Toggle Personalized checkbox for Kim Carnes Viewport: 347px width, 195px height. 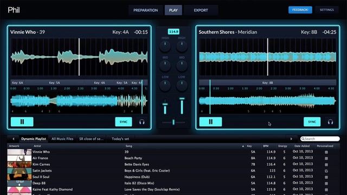326,165
